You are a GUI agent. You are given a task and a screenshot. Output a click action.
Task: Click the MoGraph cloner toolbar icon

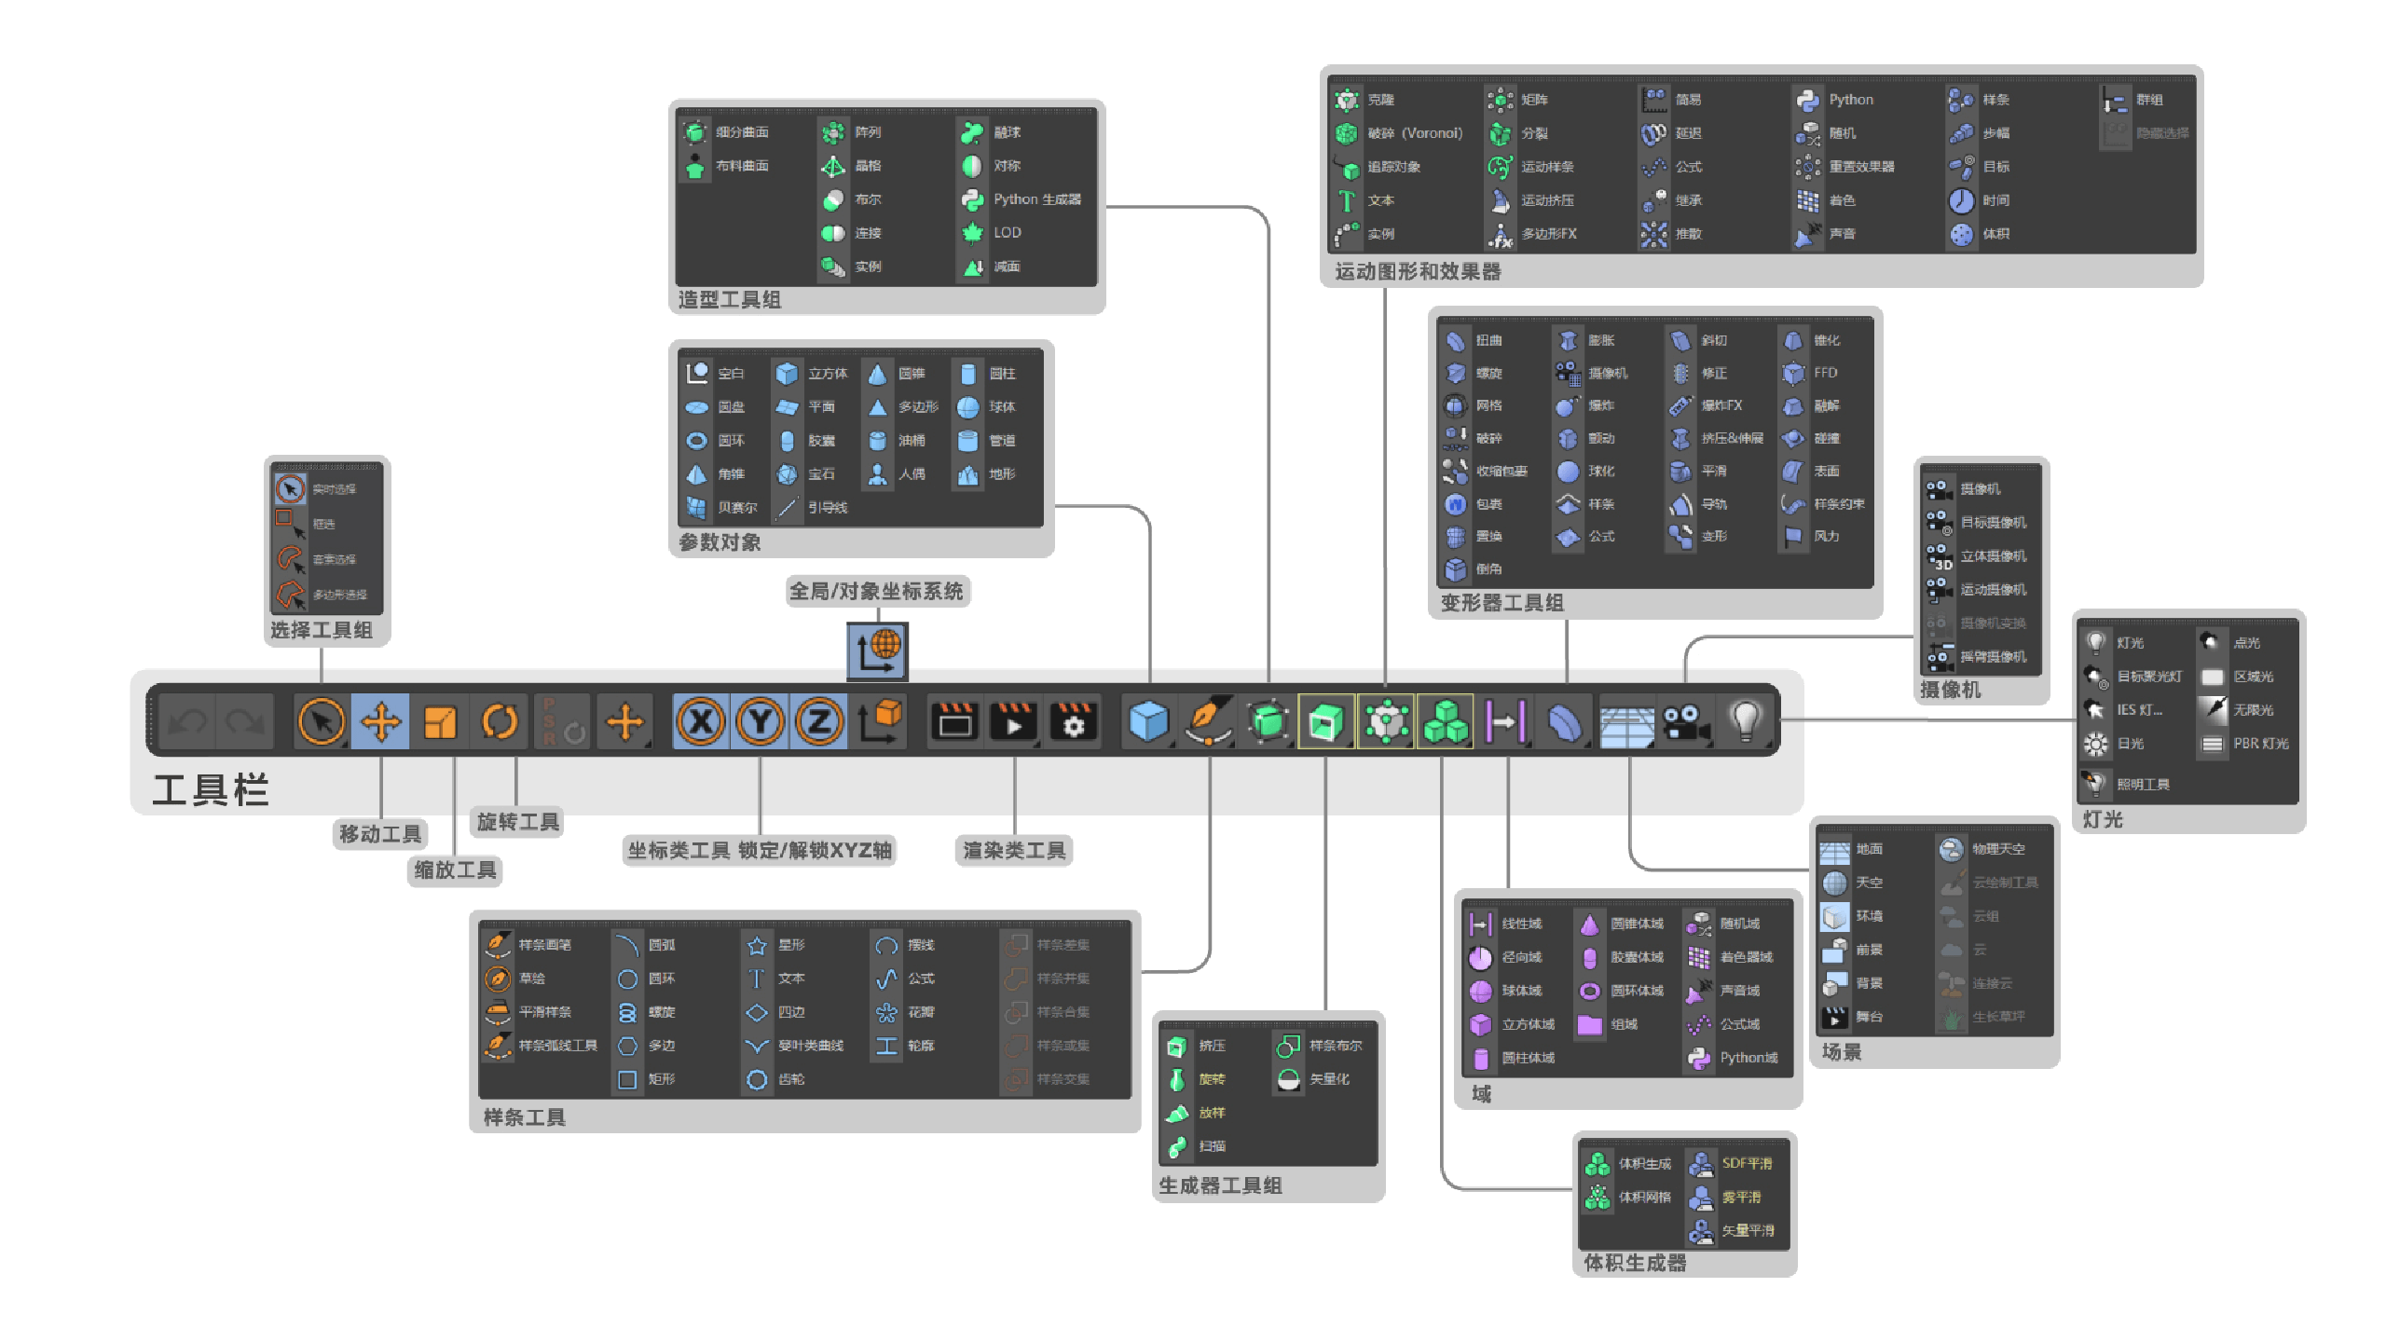(1386, 721)
